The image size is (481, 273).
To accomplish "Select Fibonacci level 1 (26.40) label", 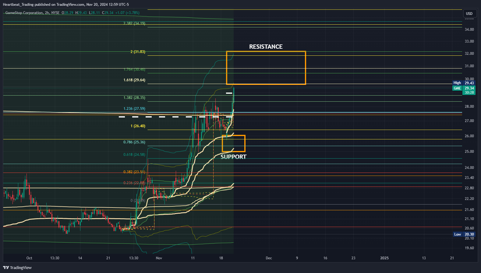I will tap(138, 126).
